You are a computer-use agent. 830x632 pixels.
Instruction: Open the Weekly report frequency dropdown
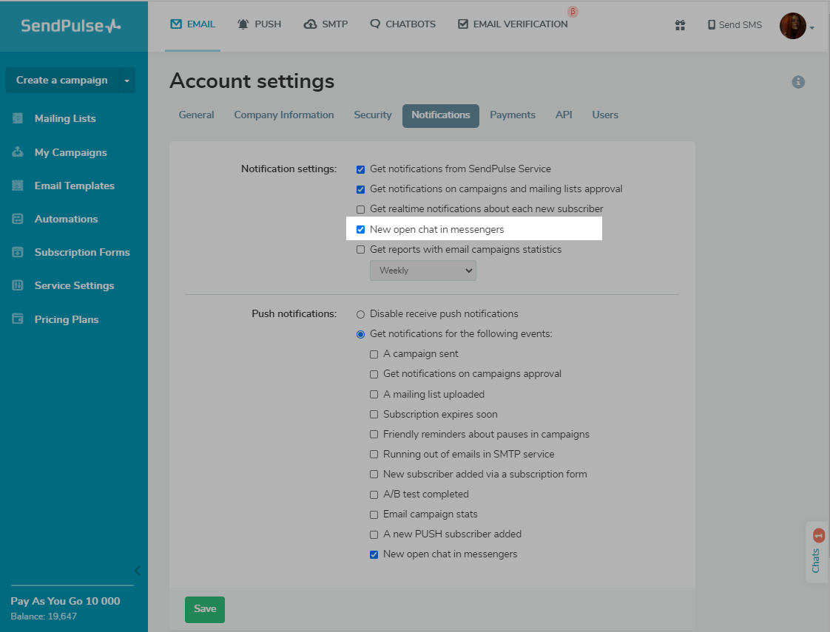tap(422, 271)
